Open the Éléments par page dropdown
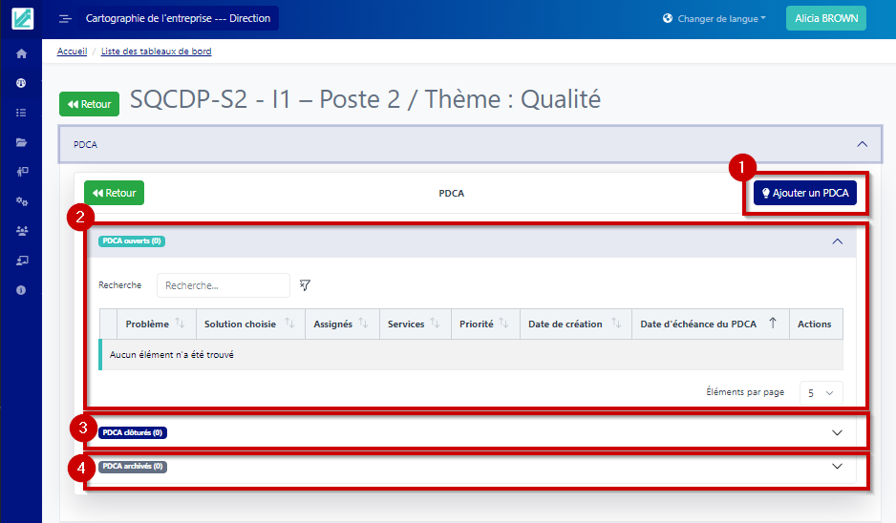 tap(821, 393)
